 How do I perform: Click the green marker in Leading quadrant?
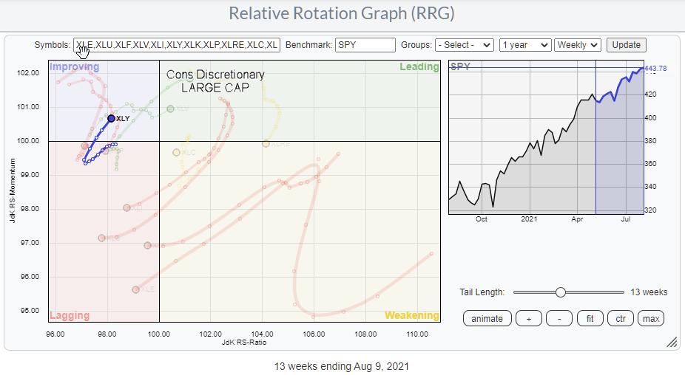pyautogui.click(x=171, y=109)
